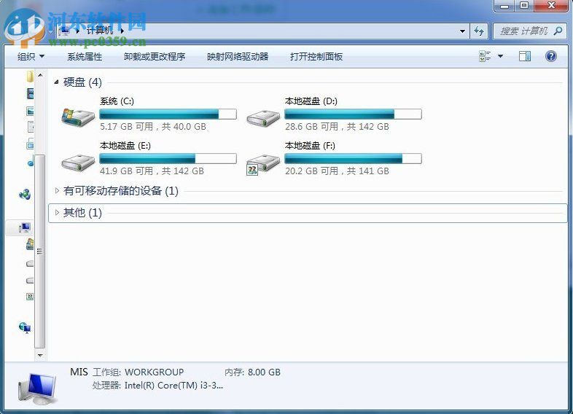The image size is (573, 414).
Task: Click the change view icon in toolbar
Action: [x=485, y=56]
